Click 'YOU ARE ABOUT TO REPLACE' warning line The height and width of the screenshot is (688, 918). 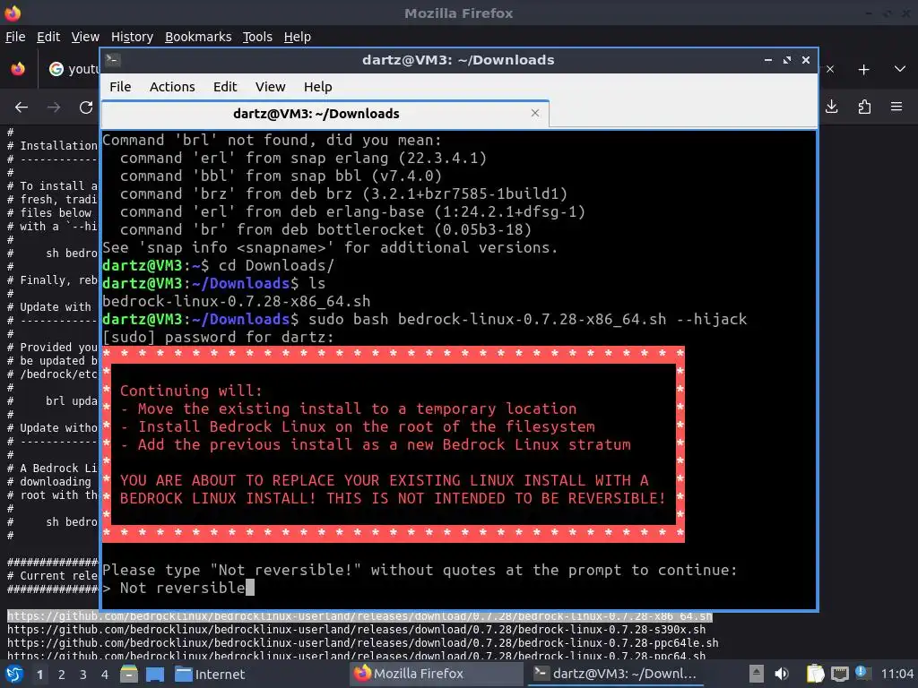pyautogui.click(x=384, y=480)
